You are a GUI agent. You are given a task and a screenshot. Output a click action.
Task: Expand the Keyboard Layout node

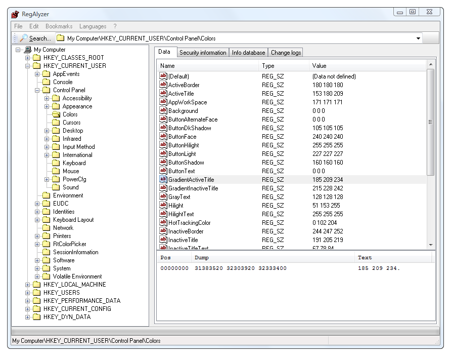[x=37, y=220]
